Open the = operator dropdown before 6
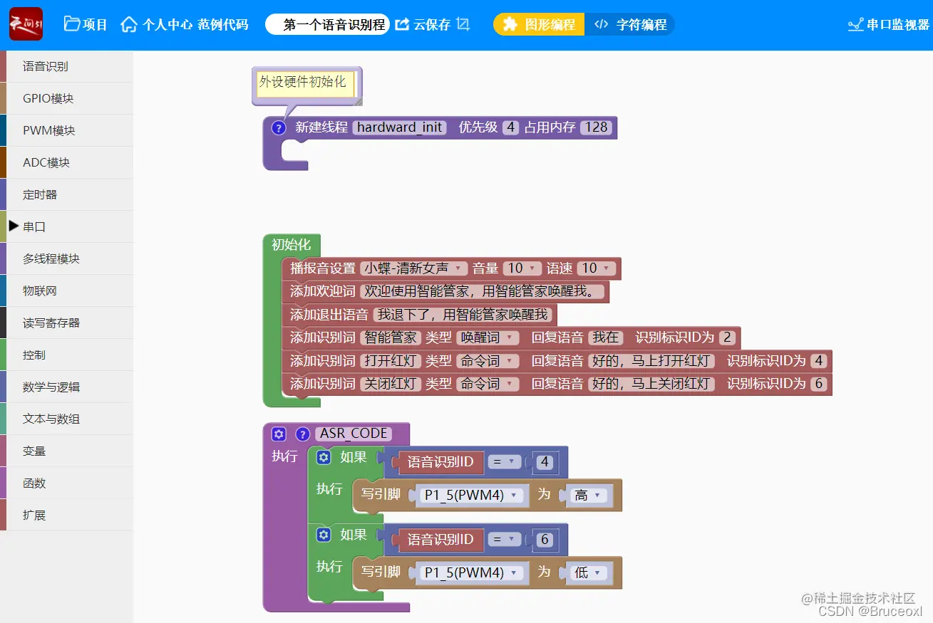Screen dimensions: 933x623 505,540
